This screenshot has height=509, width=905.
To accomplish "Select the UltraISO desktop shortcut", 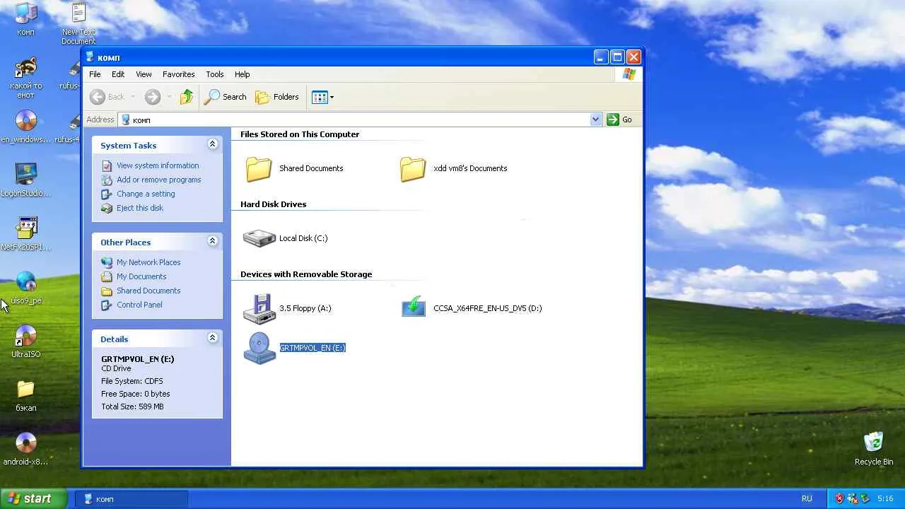I will coord(26,342).
